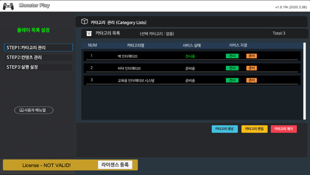Select category row 벽 인터랙티브
This screenshot has width=310, height=175.
point(192,56)
